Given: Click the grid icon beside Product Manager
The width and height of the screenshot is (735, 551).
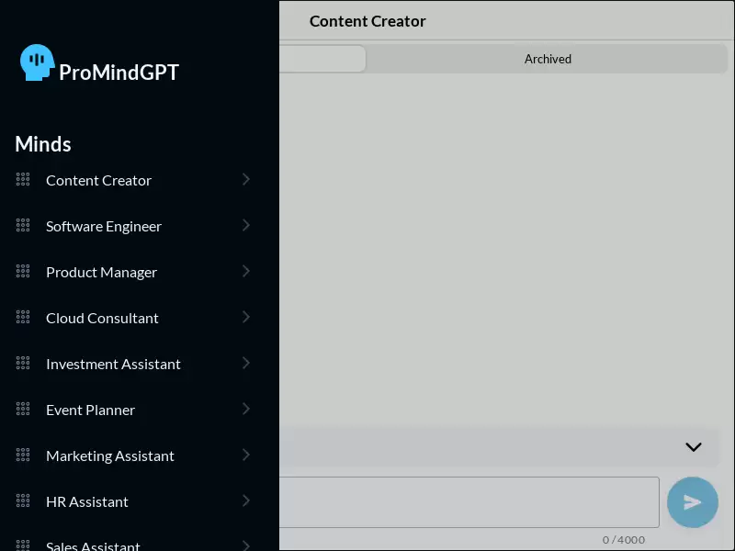Looking at the screenshot, I should [23, 271].
